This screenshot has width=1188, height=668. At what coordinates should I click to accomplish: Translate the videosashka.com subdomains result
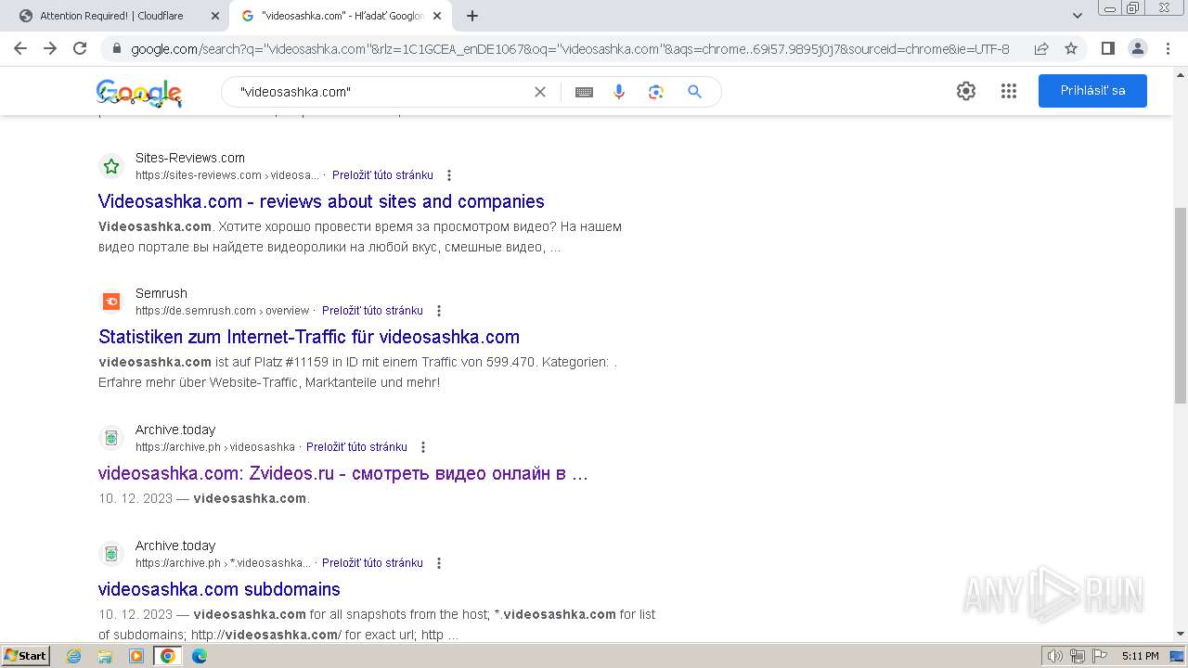point(372,562)
